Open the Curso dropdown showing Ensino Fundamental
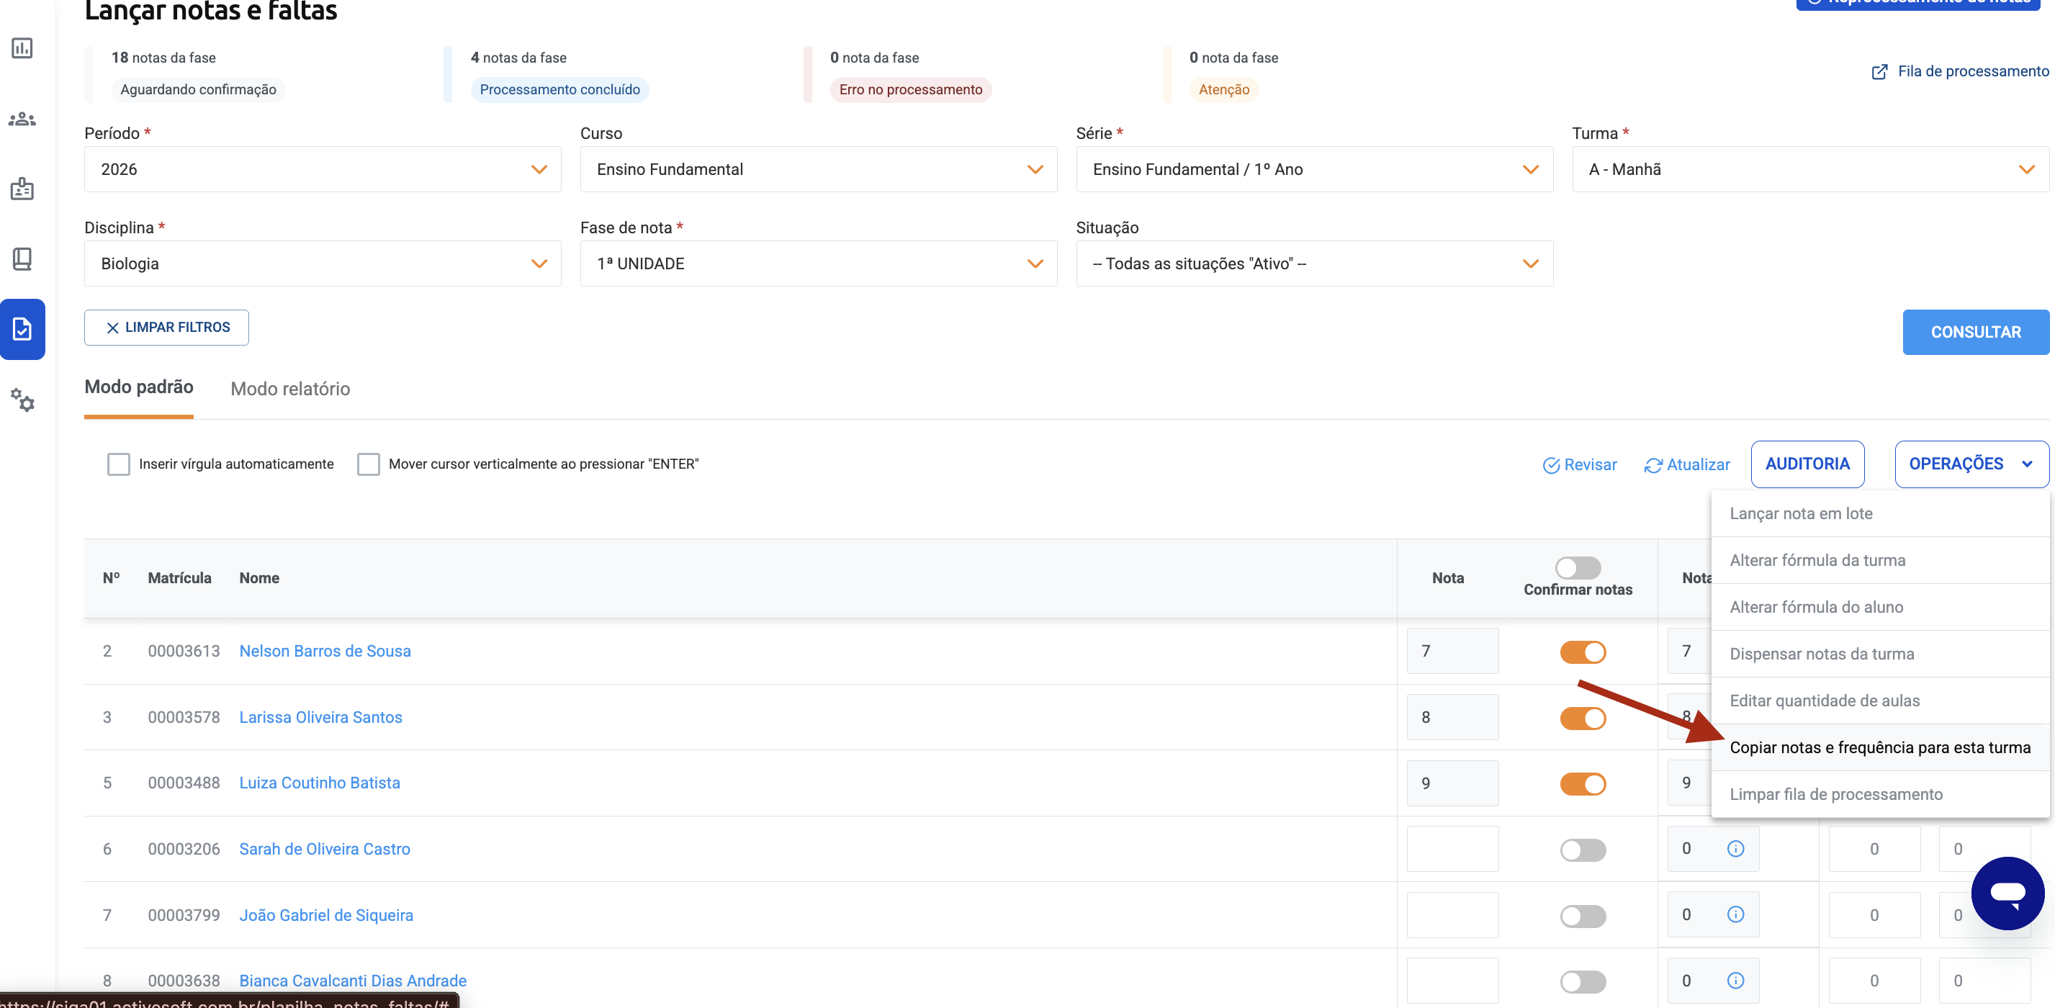Screen dimensions: 2055x1008 819,169
